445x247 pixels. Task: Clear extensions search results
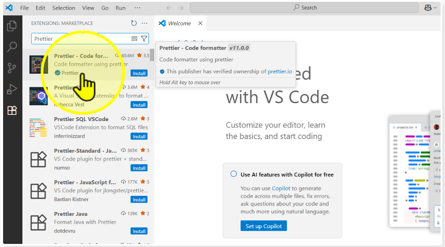click(x=134, y=39)
